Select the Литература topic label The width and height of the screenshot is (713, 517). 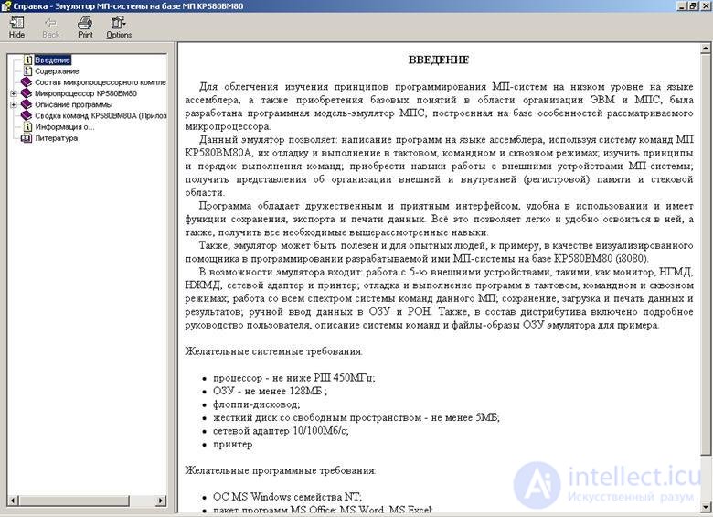[x=57, y=138]
